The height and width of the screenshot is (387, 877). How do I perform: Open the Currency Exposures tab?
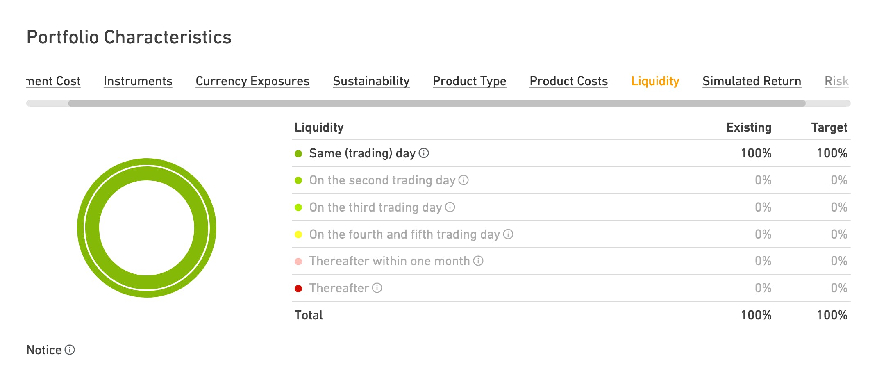252,81
